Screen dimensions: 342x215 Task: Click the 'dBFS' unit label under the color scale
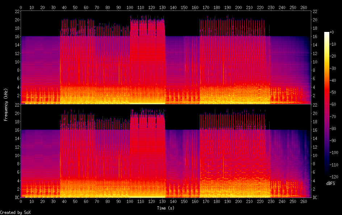point(330,183)
